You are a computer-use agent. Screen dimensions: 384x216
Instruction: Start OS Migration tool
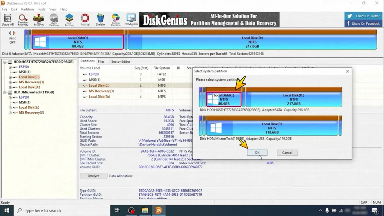(131, 20)
